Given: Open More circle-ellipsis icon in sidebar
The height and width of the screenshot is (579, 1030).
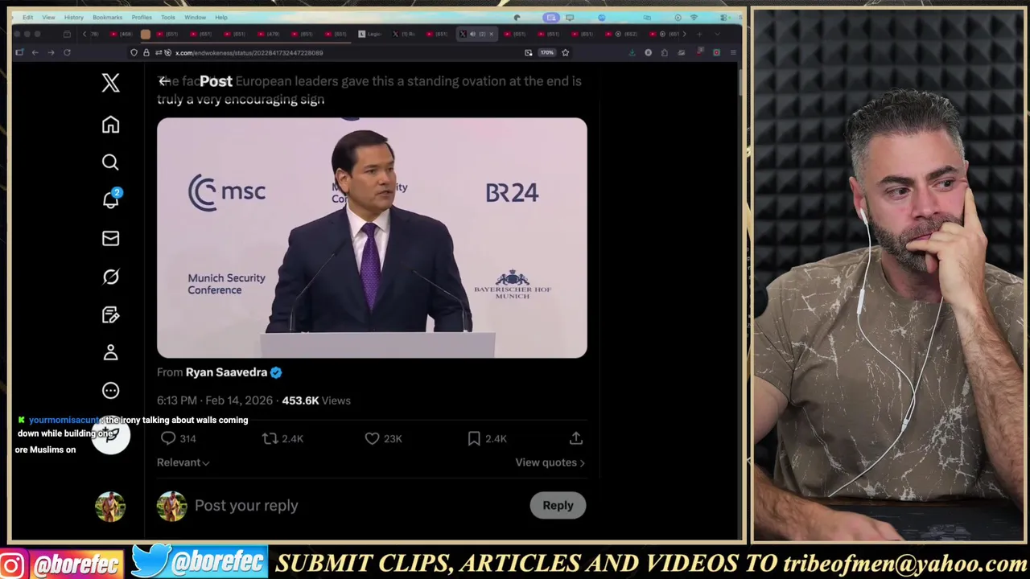Looking at the screenshot, I should (110, 391).
